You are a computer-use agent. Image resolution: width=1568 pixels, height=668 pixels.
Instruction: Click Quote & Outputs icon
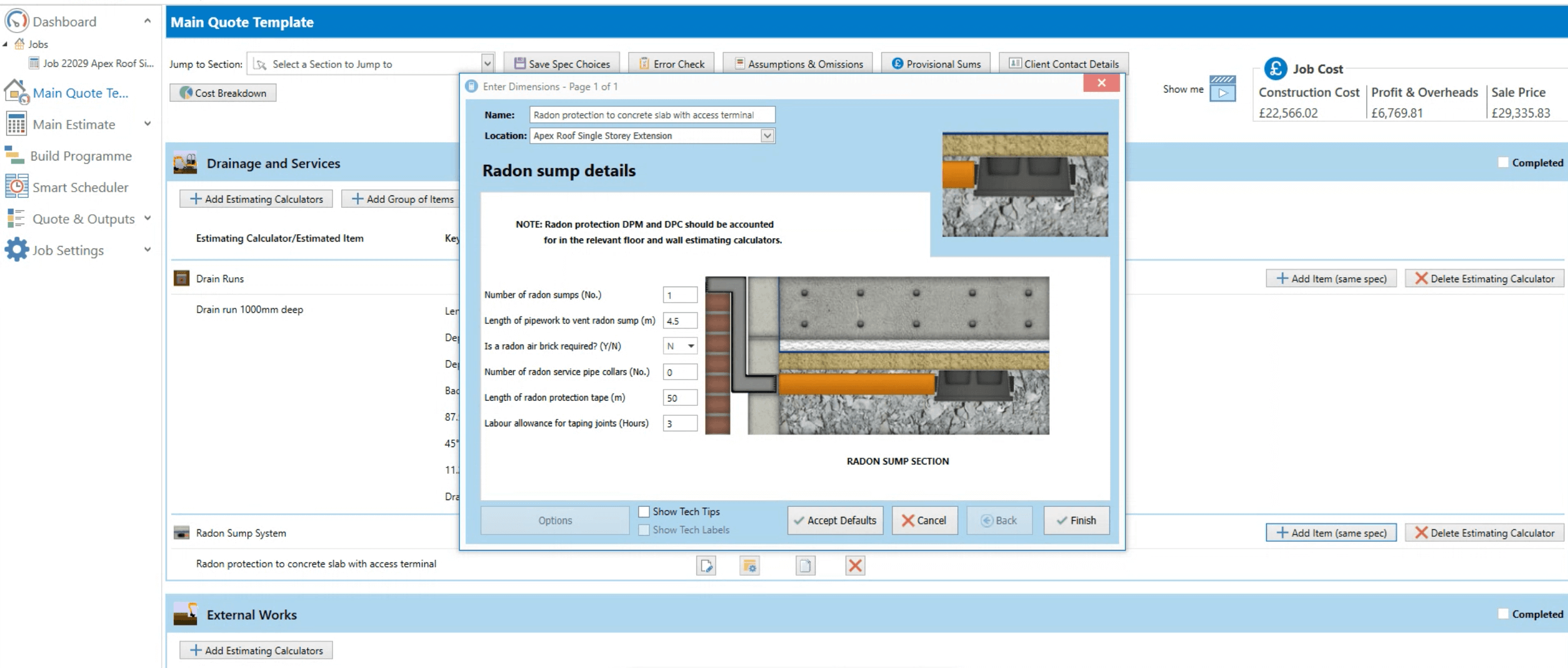tap(16, 219)
